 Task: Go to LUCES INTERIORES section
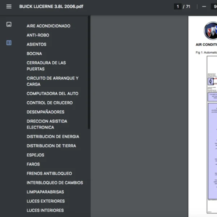pos(45,210)
